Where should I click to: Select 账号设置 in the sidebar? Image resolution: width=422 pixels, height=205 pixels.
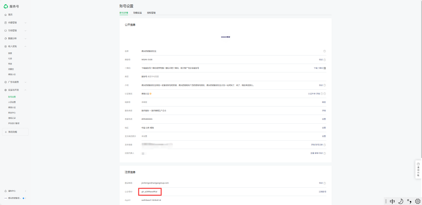[12, 97]
